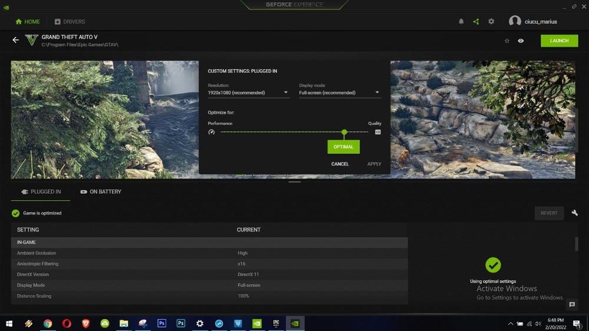Click 'Using optimal settings' text

pyautogui.click(x=493, y=281)
